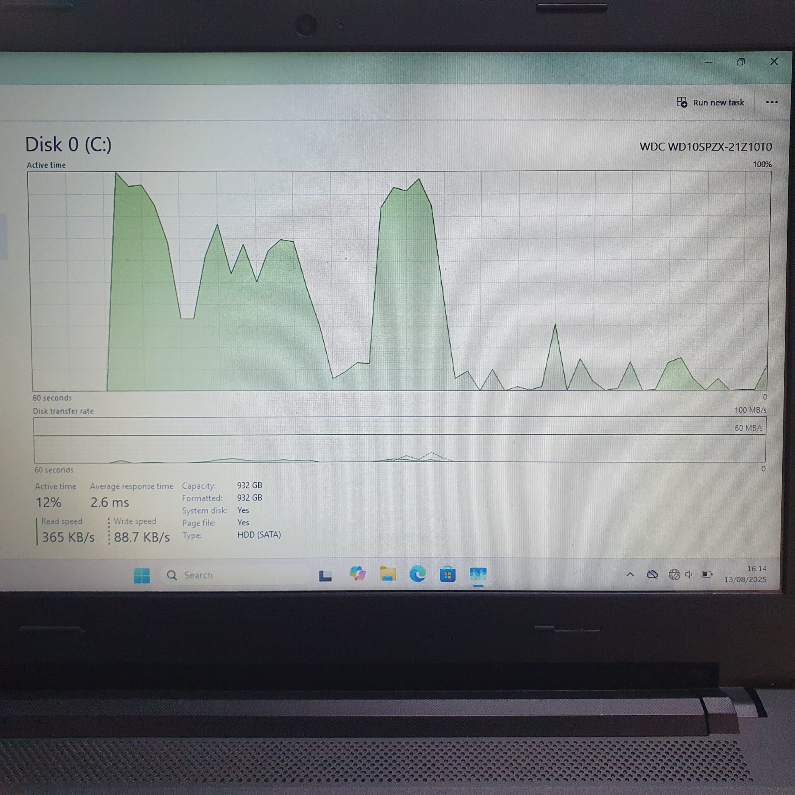Click the 12% active time value

48,502
